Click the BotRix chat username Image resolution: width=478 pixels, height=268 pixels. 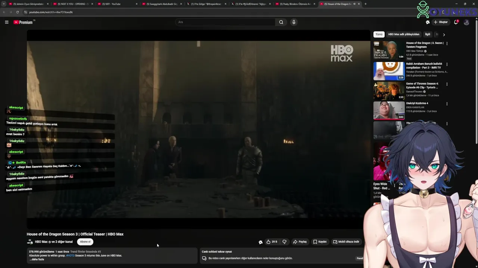coord(21,163)
